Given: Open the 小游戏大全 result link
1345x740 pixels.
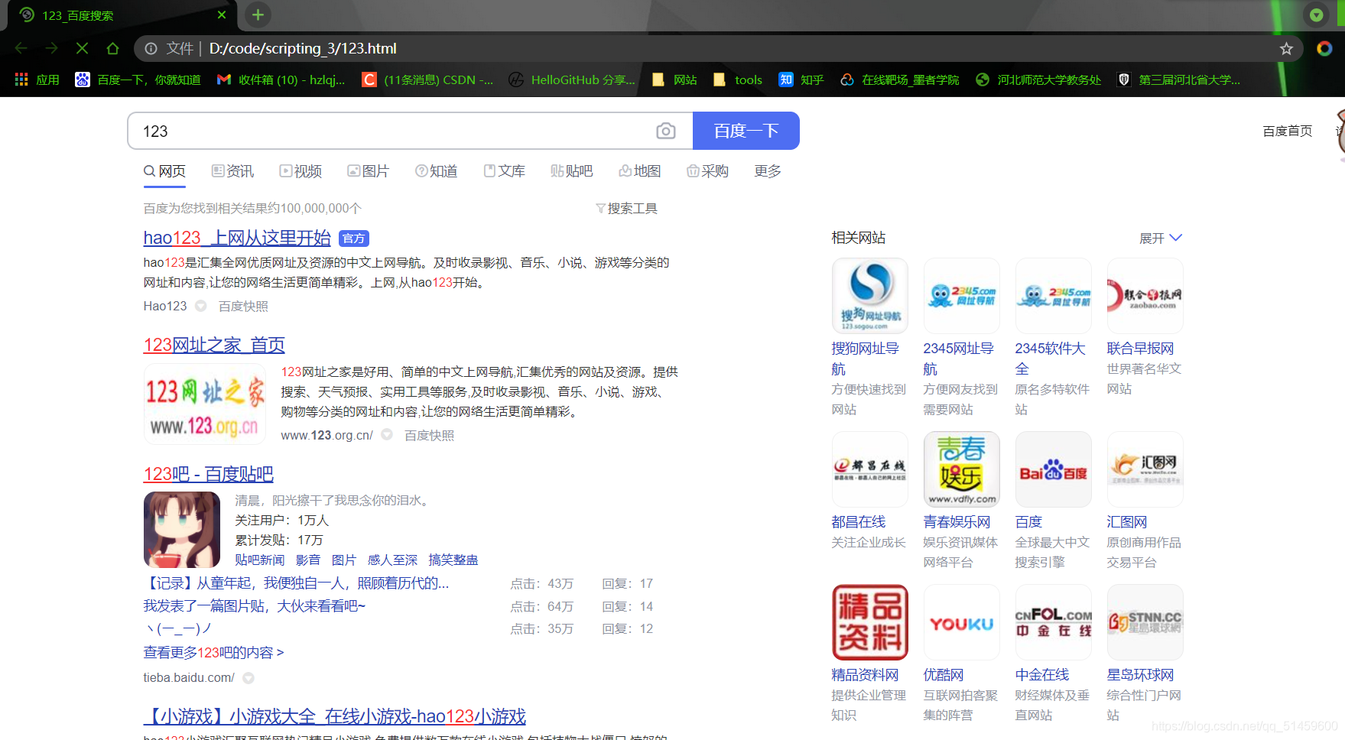Looking at the screenshot, I should 335,716.
